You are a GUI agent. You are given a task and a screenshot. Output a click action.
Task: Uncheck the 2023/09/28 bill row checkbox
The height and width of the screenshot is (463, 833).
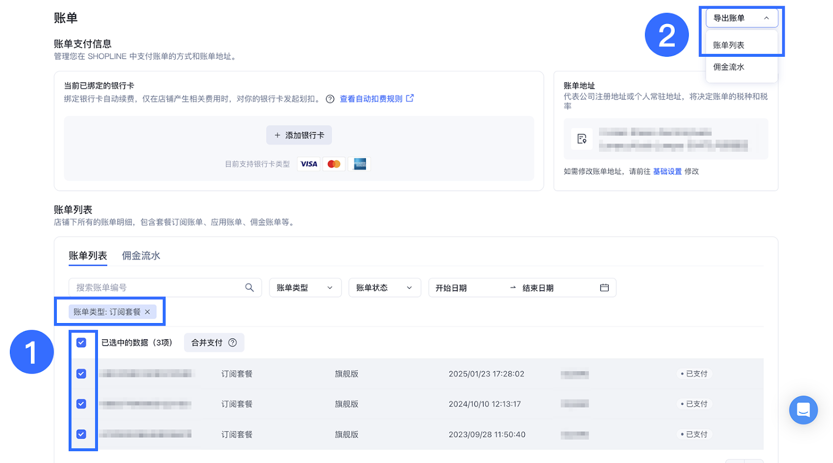[81, 434]
